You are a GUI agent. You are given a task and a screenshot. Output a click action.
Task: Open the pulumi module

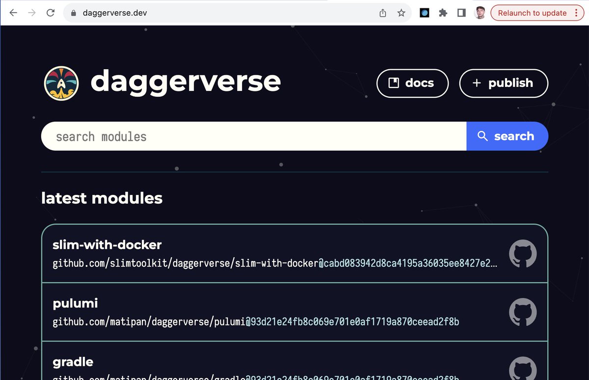[x=294, y=312]
